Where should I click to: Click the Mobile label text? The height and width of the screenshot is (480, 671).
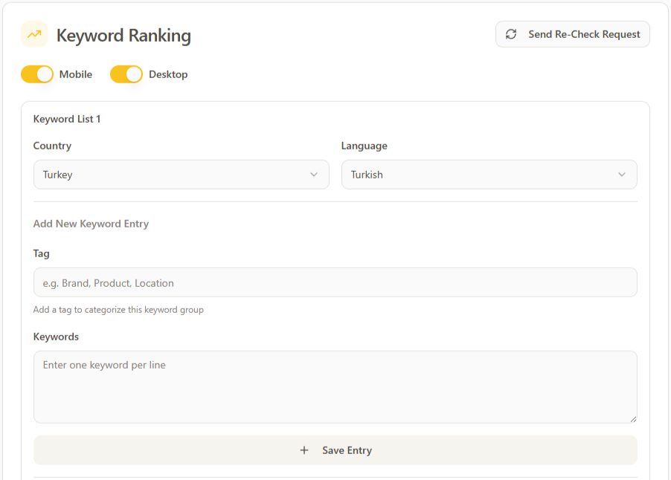click(x=76, y=74)
